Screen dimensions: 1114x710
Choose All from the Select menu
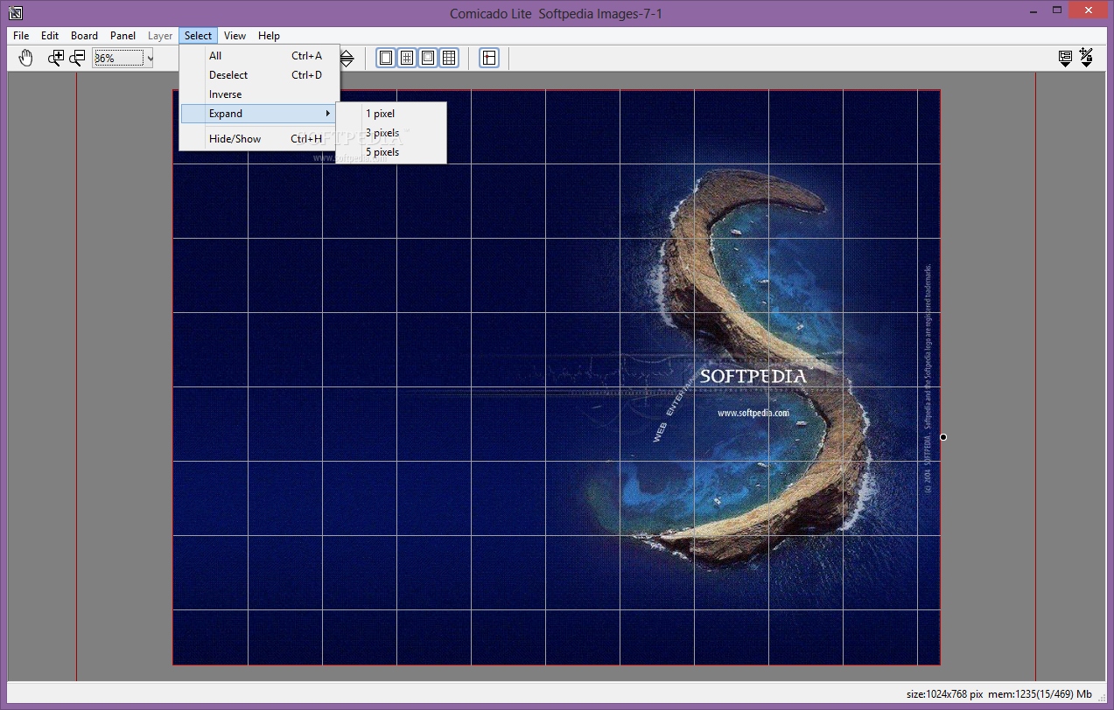259,56
